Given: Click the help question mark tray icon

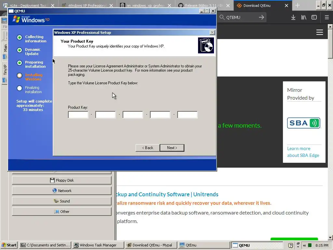Looking at the screenshot, I should click(291, 245).
